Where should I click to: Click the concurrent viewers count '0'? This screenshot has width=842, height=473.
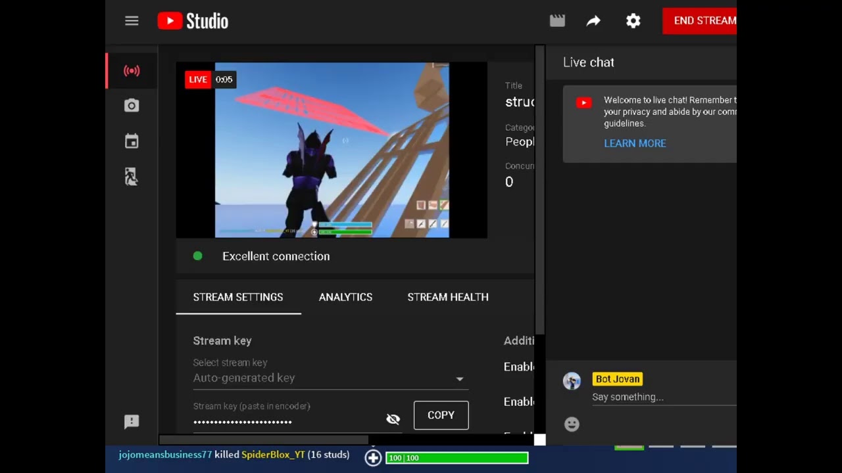click(509, 182)
